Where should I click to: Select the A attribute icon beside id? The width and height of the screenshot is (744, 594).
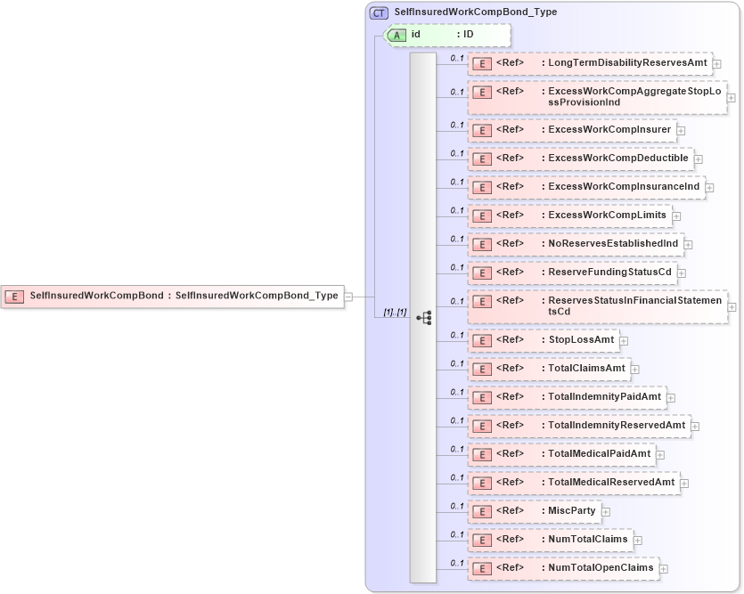[x=396, y=36]
